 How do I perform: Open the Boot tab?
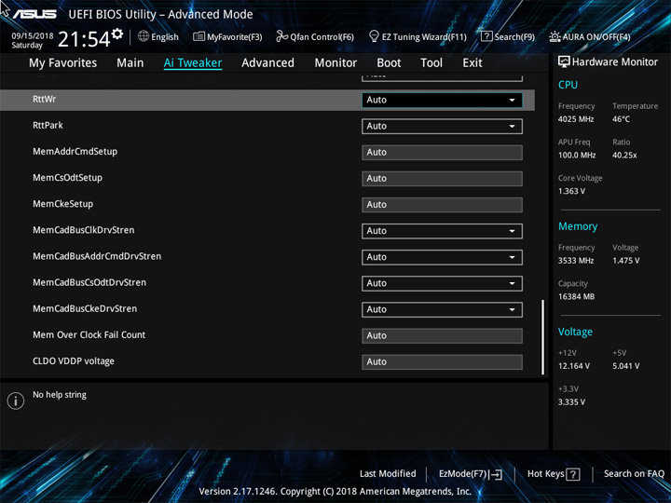tap(389, 63)
